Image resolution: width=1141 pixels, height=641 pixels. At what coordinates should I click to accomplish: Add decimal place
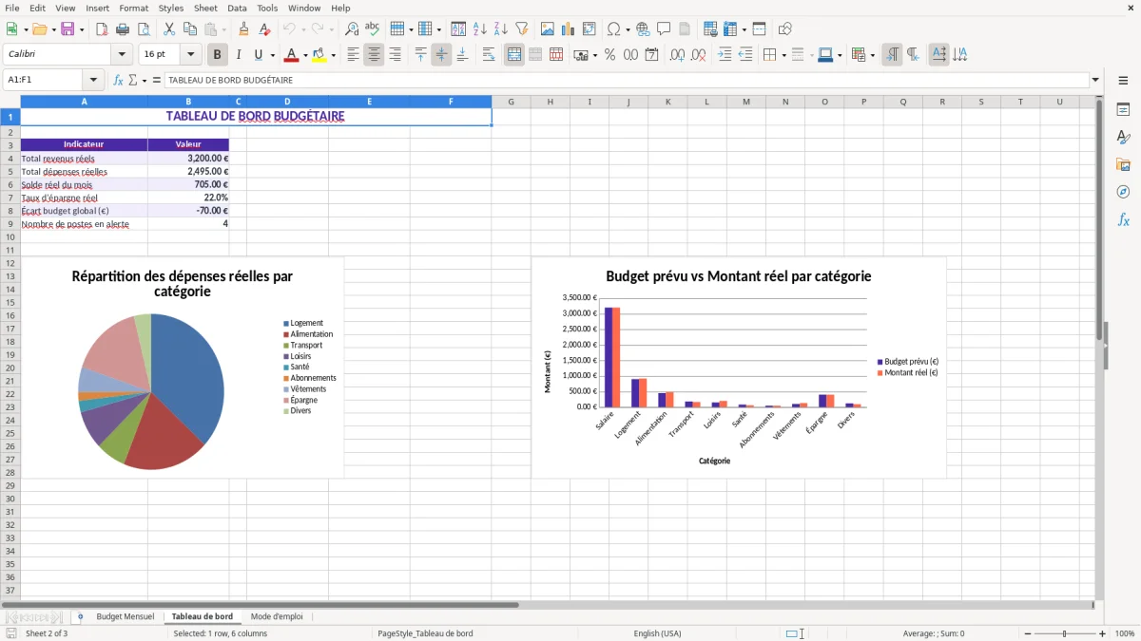(x=677, y=55)
